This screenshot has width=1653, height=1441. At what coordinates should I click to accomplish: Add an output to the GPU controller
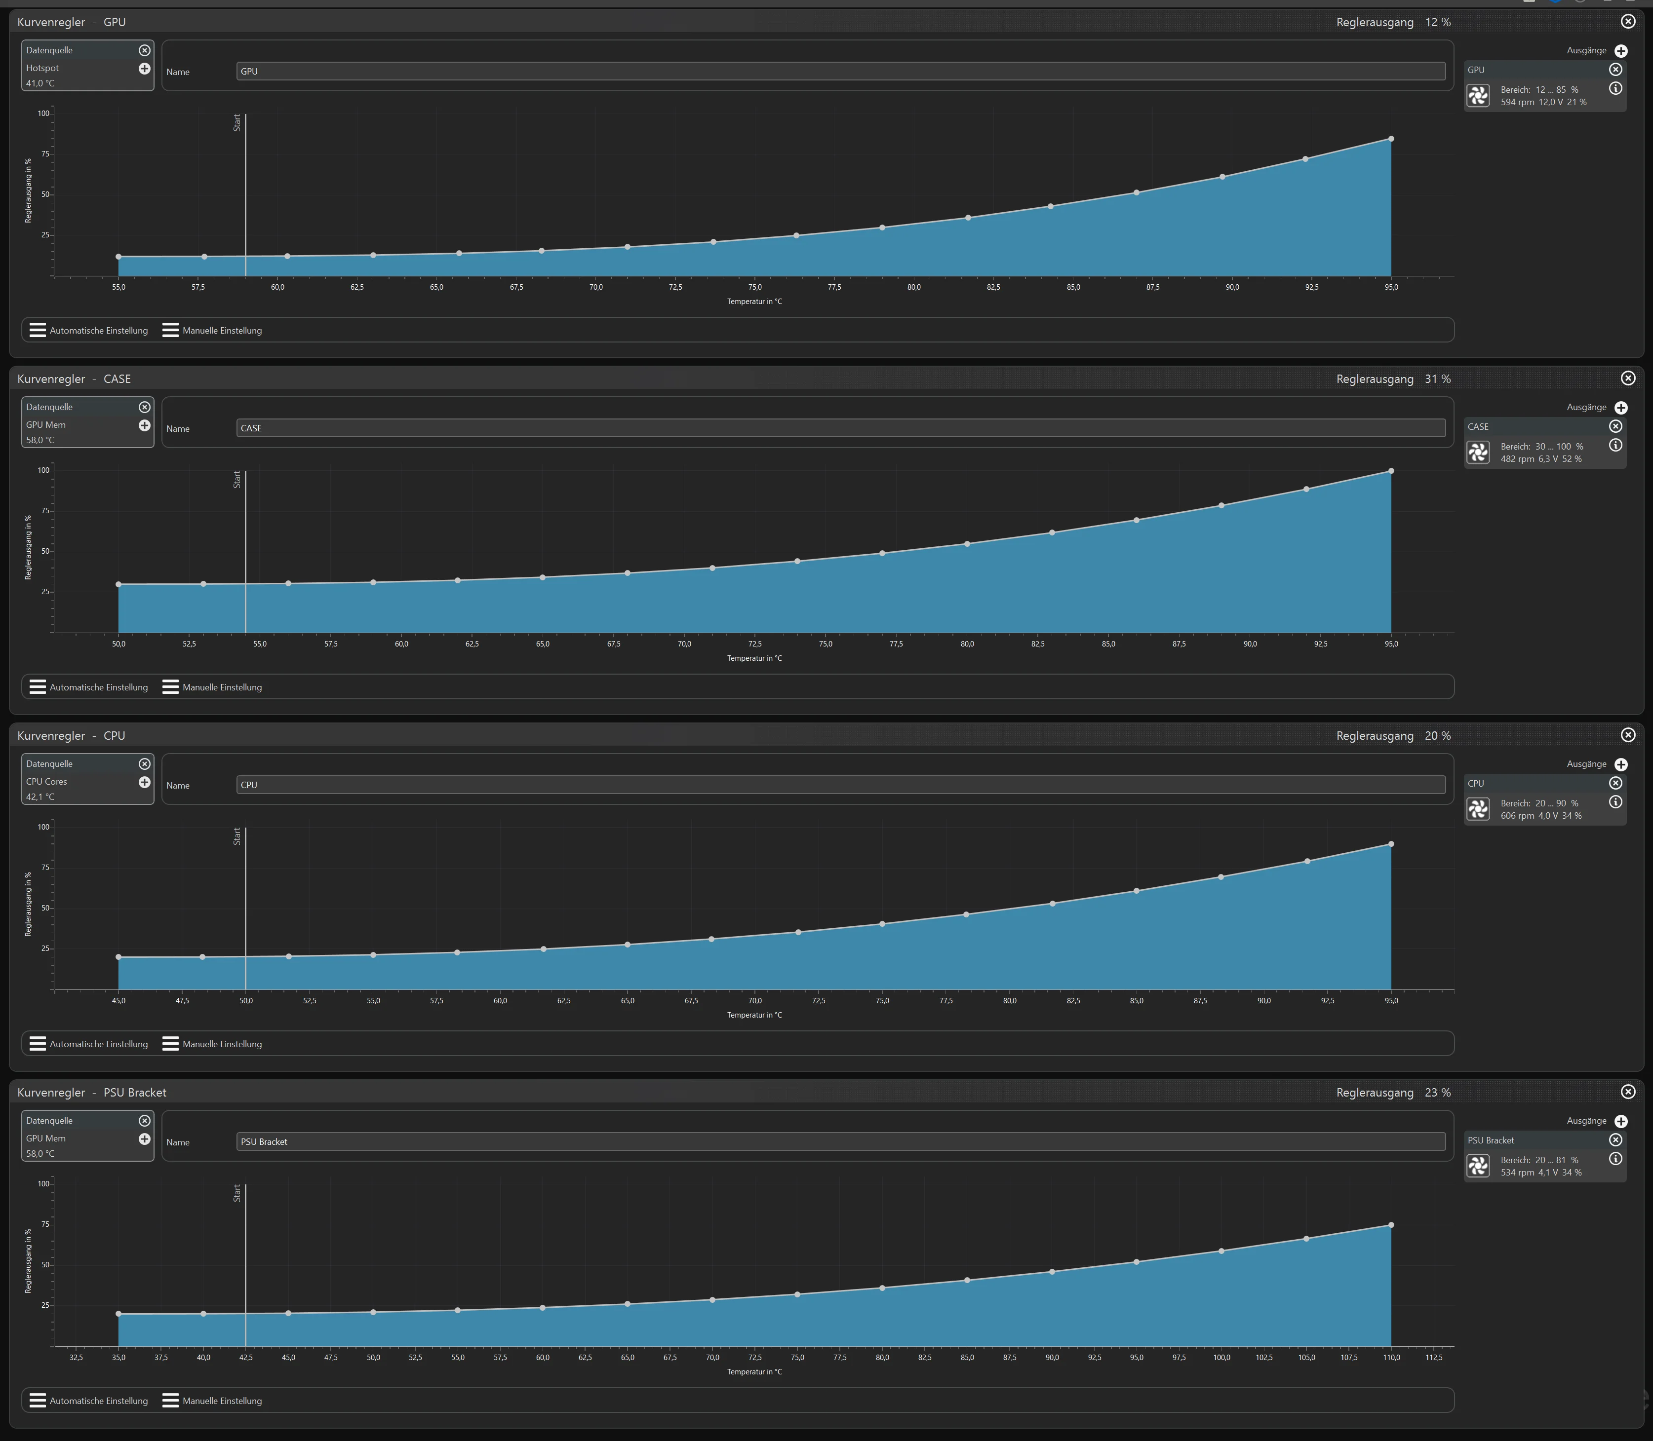point(1621,51)
